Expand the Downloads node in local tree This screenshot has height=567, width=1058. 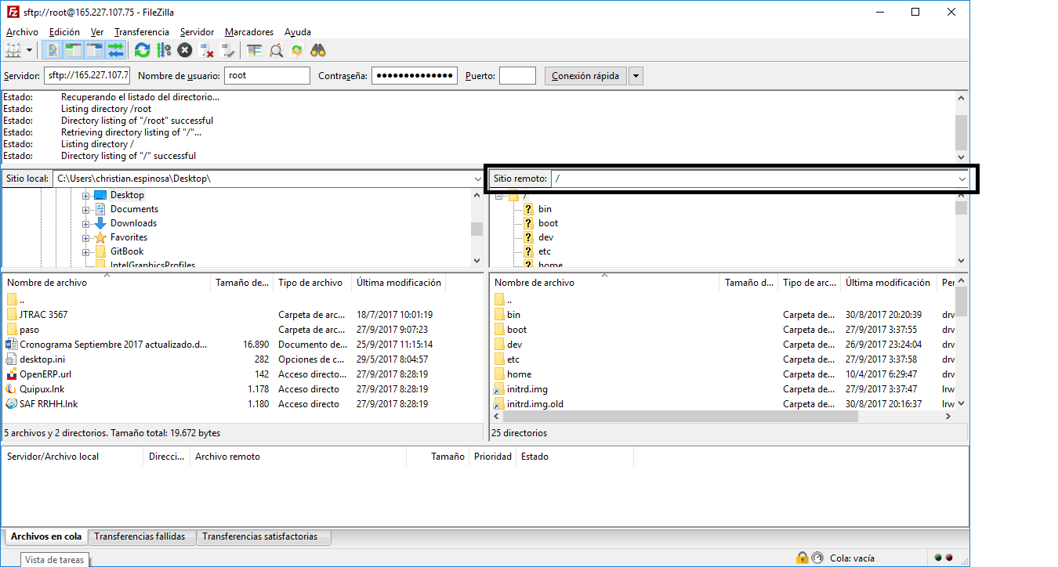(86, 223)
